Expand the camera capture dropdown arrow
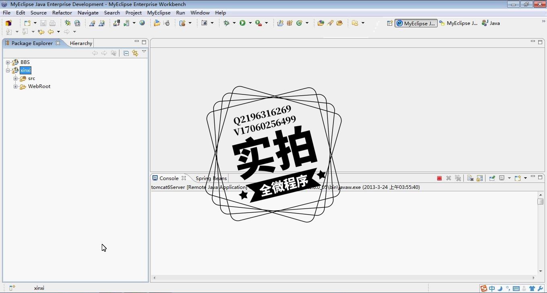 [212, 23]
